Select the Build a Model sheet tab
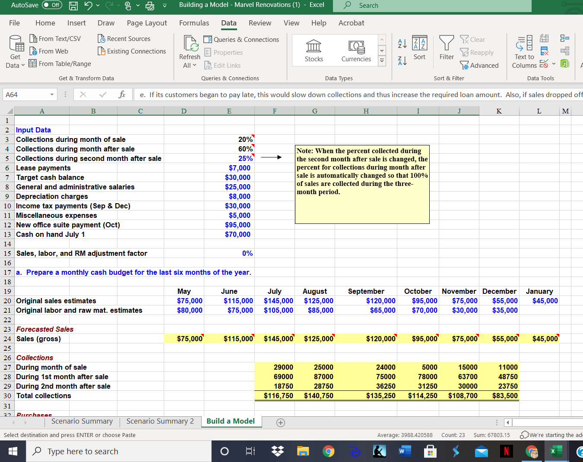583x462 pixels. pos(231,421)
